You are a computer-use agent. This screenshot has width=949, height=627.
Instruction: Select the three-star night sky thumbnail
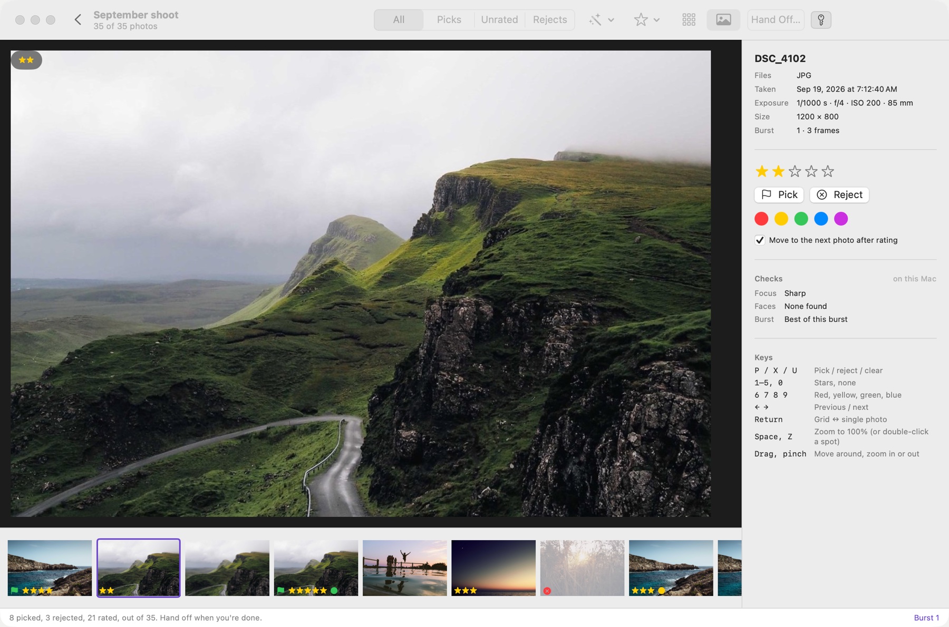(x=493, y=568)
